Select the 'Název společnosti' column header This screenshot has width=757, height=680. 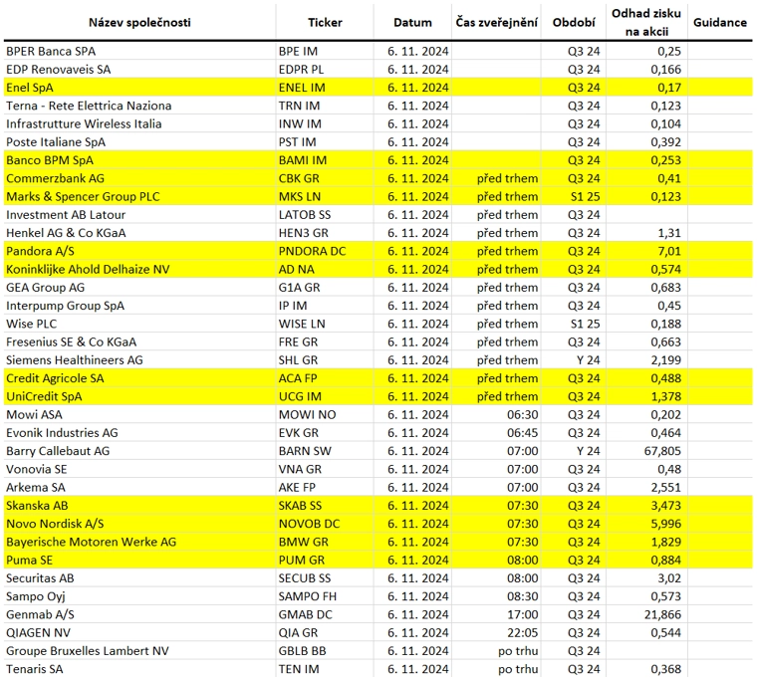point(139,22)
